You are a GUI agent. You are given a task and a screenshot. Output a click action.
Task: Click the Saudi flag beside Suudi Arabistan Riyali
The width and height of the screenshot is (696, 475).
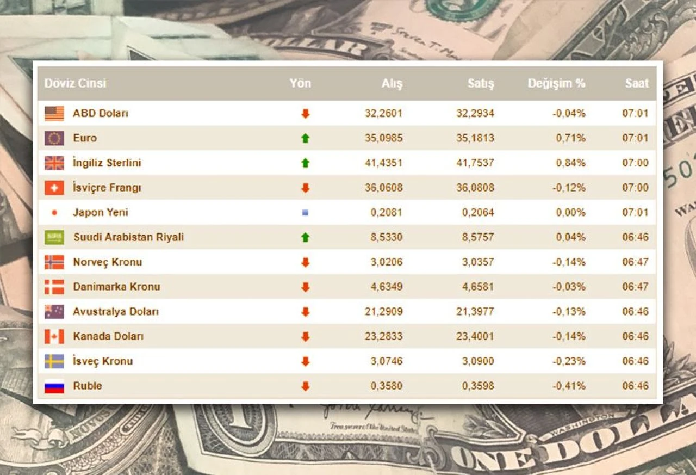tap(54, 237)
